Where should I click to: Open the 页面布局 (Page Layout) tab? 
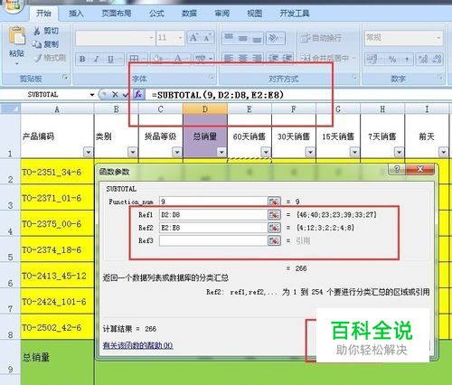tap(117, 14)
